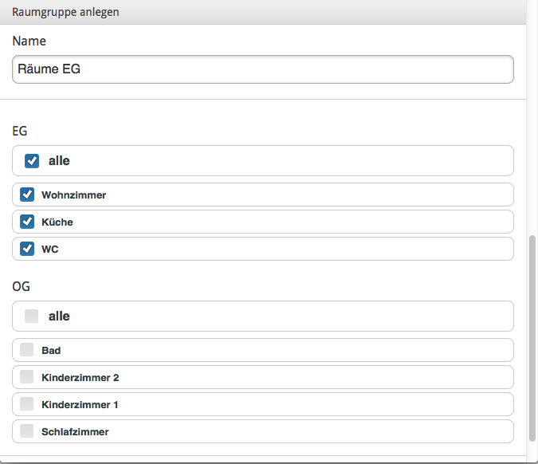Click the 'Raumgruppe anlegen' header title
538x464 pixels.
[x=65, y=12]
